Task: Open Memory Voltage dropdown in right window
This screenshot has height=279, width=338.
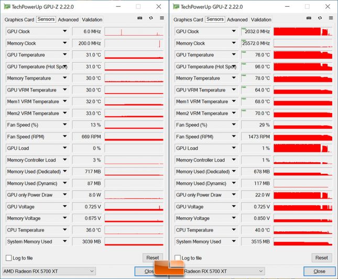Action: click(x=234, y=218)
